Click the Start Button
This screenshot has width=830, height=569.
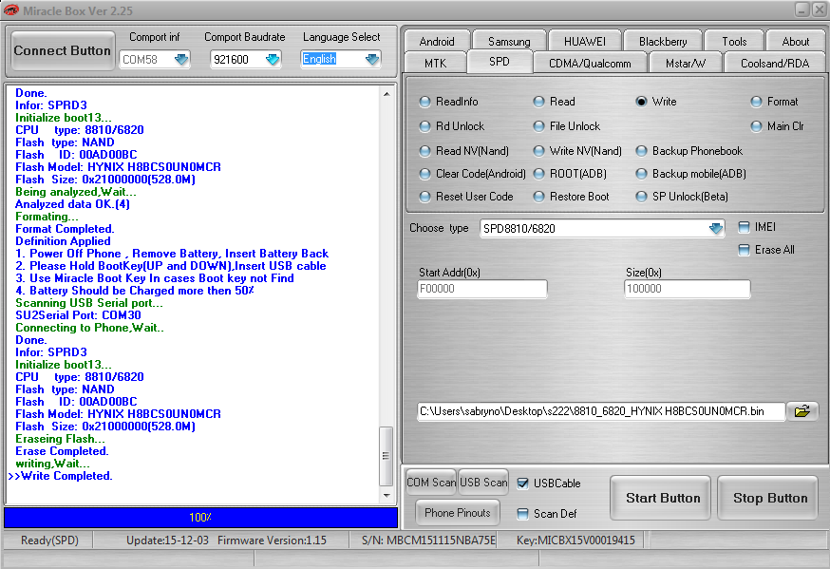[663, 498]
